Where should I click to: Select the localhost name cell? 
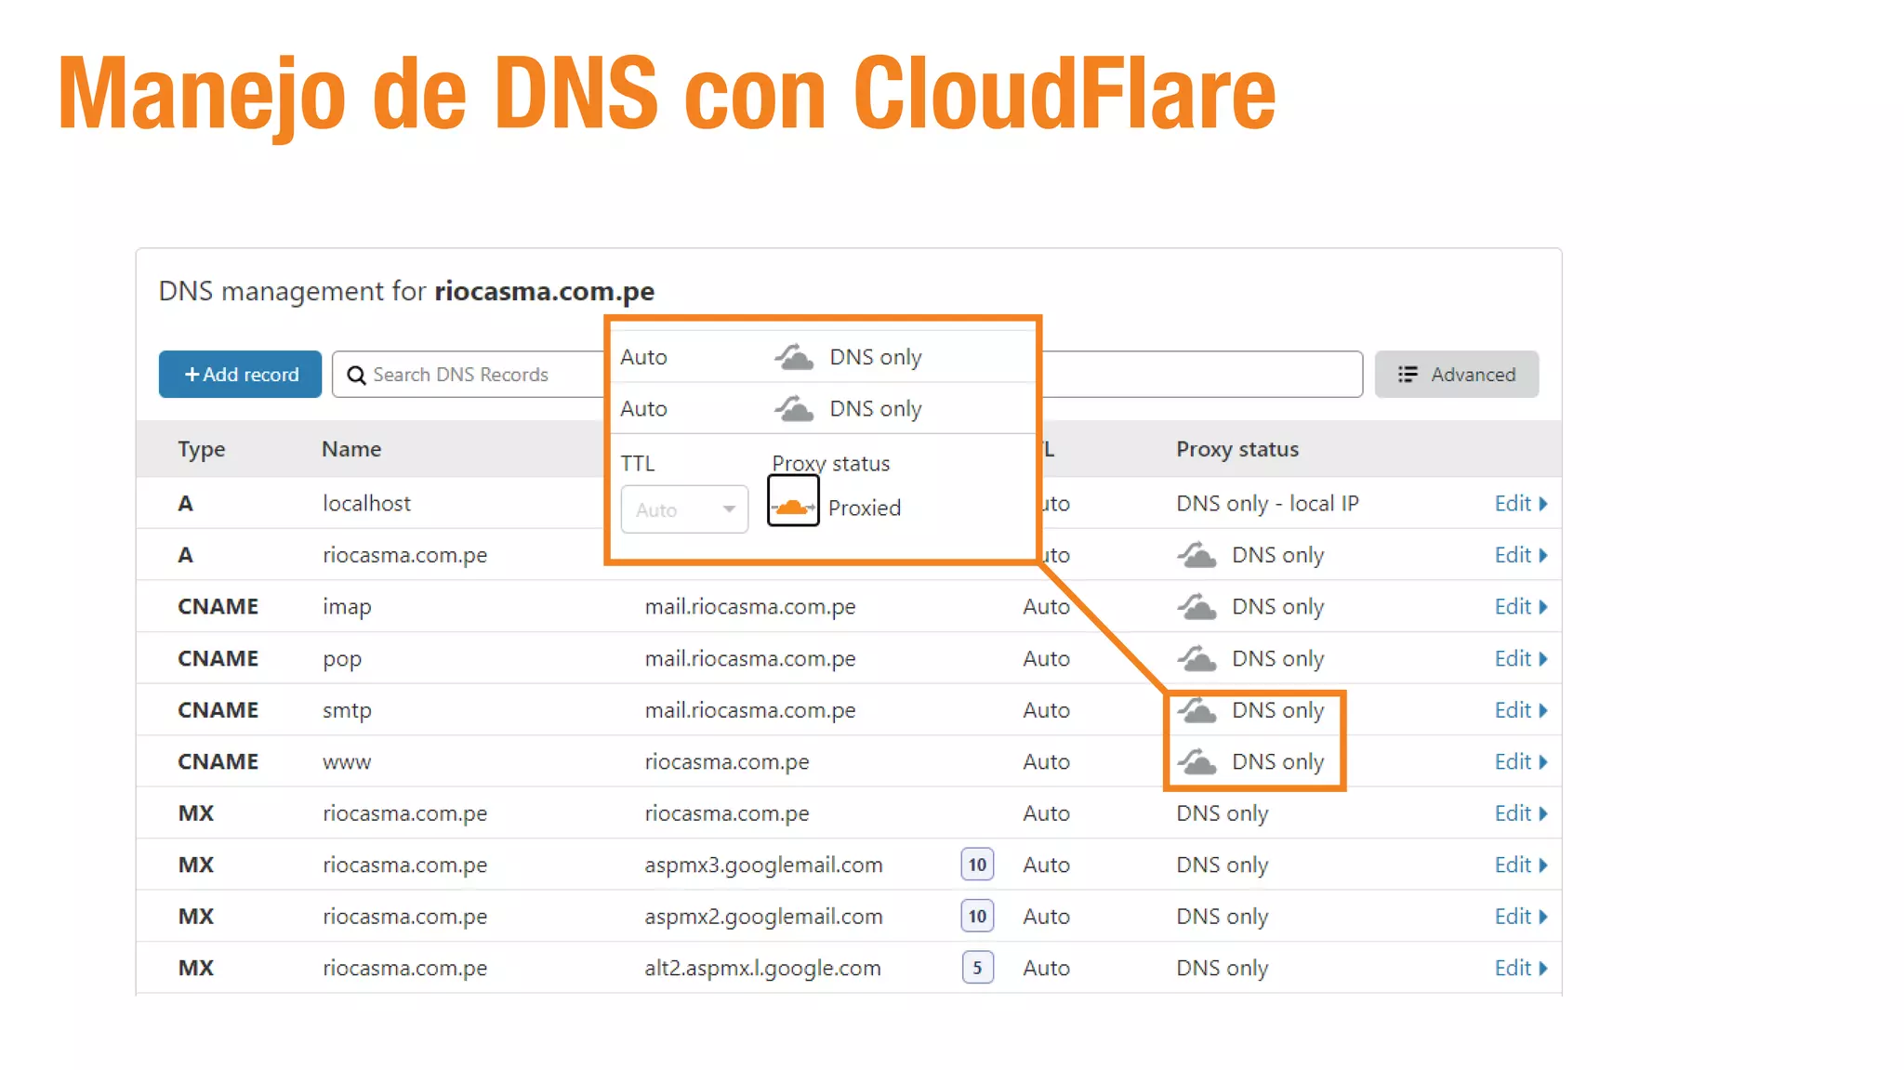(366, 503)
